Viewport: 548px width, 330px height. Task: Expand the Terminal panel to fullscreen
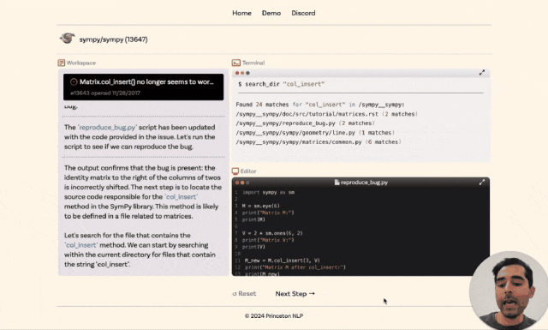[x=482, y=73]
